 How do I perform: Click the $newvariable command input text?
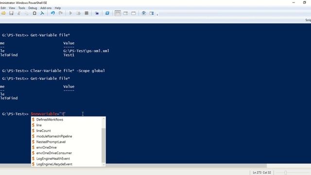(48, 114)
